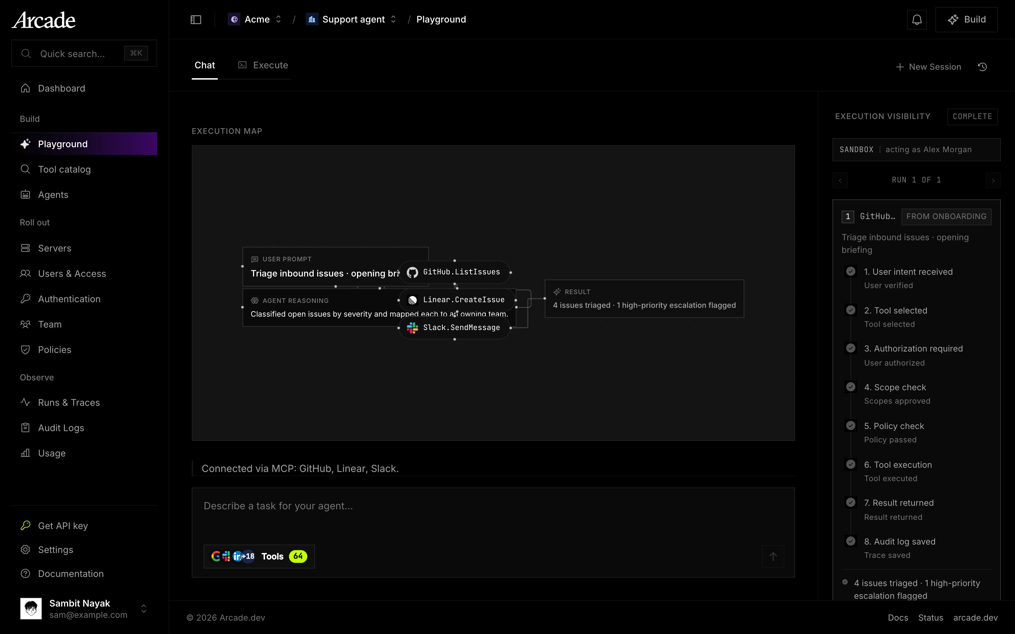Click the FROM ONBOARDING badge
This screenshot has height=634, width=1015.
tap(947, 217)
